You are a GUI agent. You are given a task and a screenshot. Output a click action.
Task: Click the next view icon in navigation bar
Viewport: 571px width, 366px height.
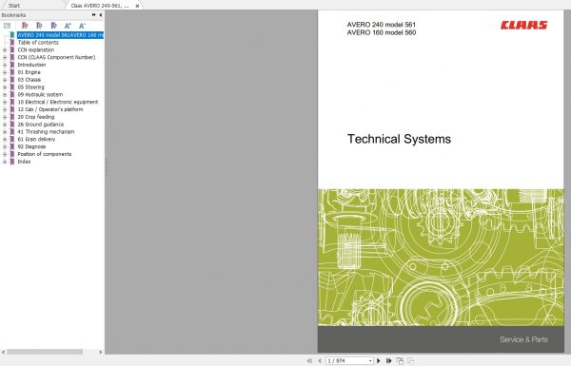411,360
